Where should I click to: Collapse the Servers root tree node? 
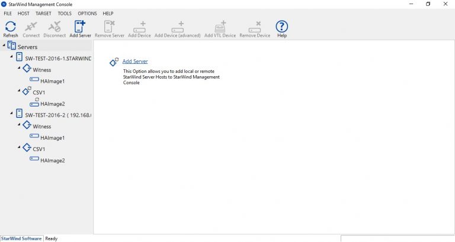pos(4,46)
